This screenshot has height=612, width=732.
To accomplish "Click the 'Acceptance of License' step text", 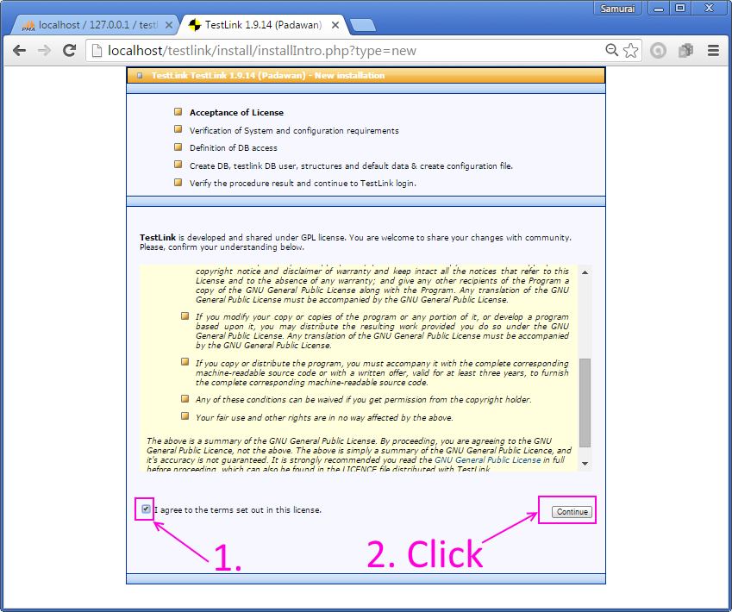I will click(x=236, y=113).
